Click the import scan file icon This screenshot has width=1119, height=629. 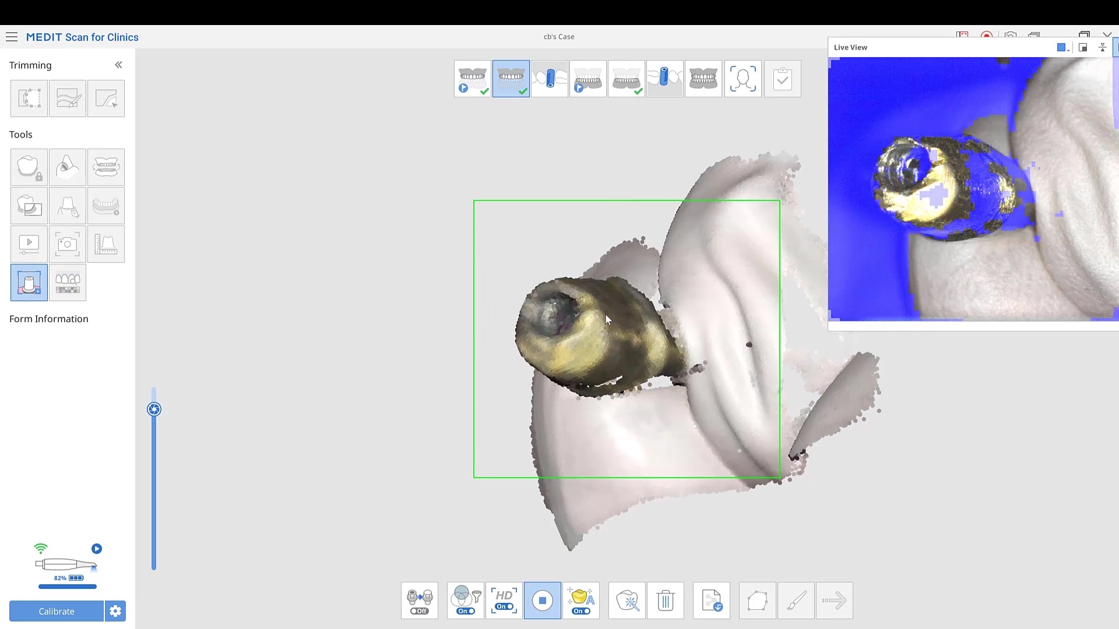(712, 600)
